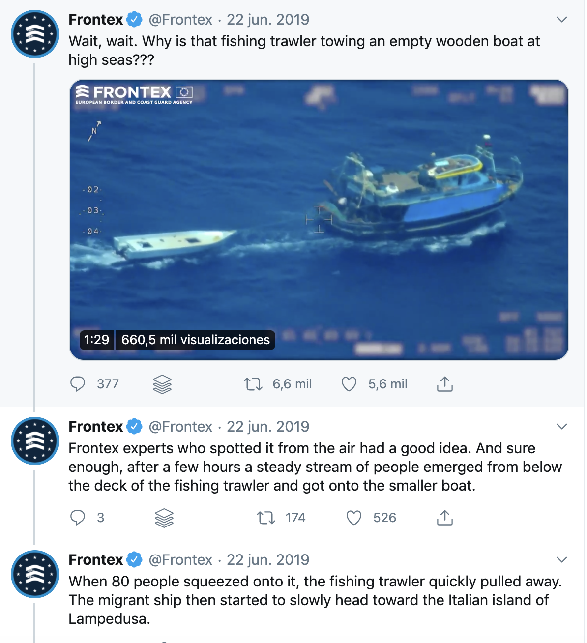The width and height of the screenshot is (587, 643).
Task: Like the tweet with 5,6 mil likes
Action: 349,384
